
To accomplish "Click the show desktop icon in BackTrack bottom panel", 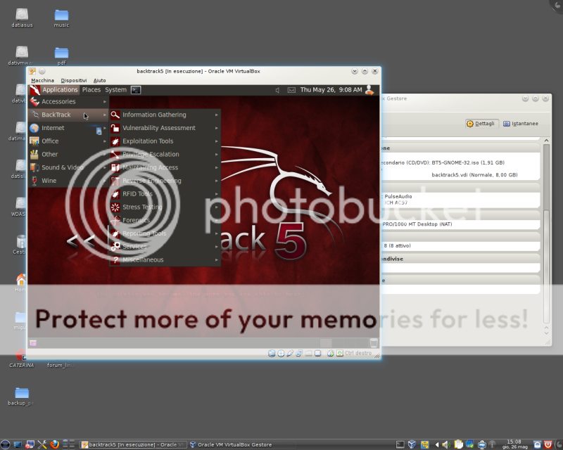I will click(33, 343).
